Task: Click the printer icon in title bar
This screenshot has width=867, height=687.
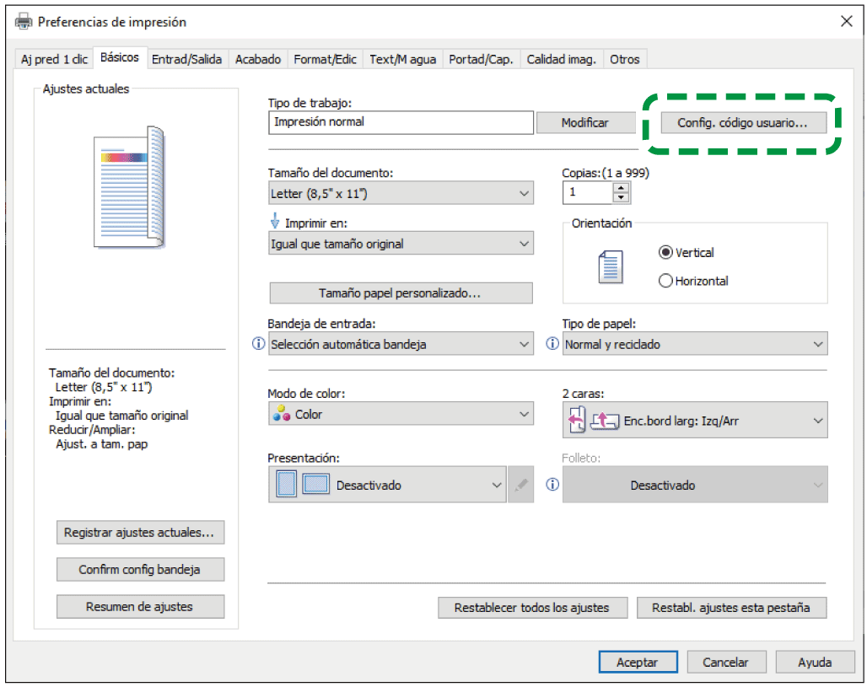Action: point(24,22)
